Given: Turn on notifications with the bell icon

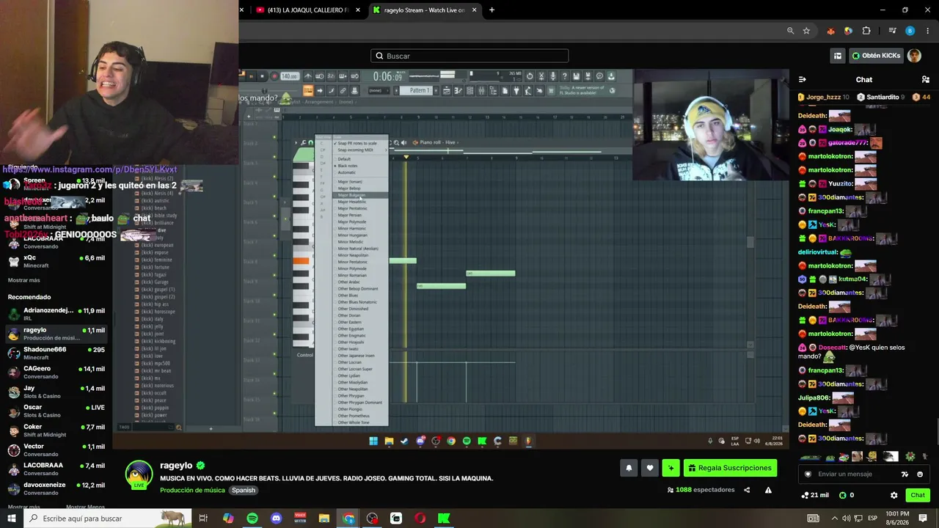Looking at the screenshot, I should pyautogui.click(x=629, y=468).
